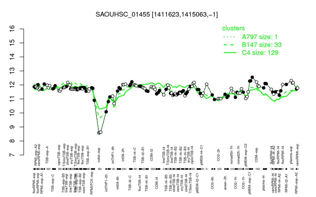Click the 'TSB-exp-A' axis label

(x=47, y=155)
